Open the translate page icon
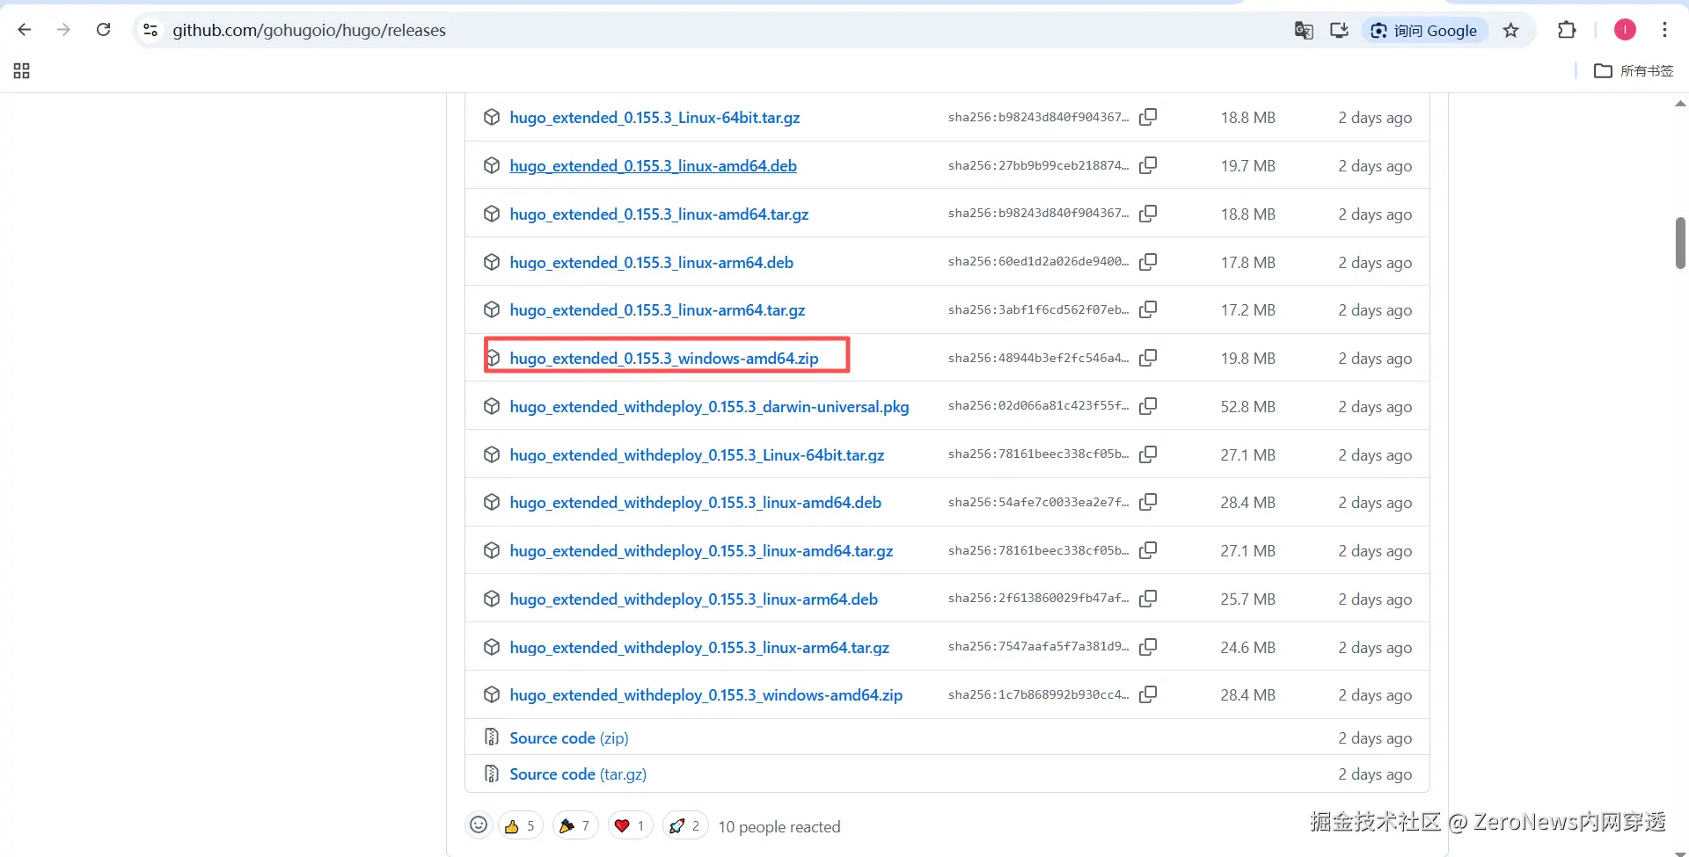 coord(1304,31)
